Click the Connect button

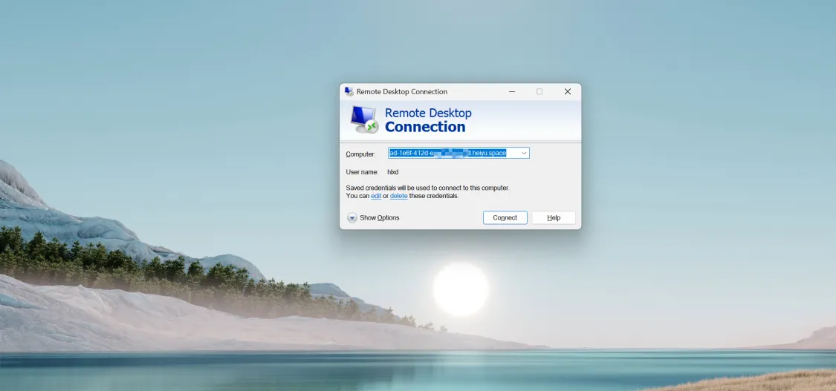tap(505, 217)
